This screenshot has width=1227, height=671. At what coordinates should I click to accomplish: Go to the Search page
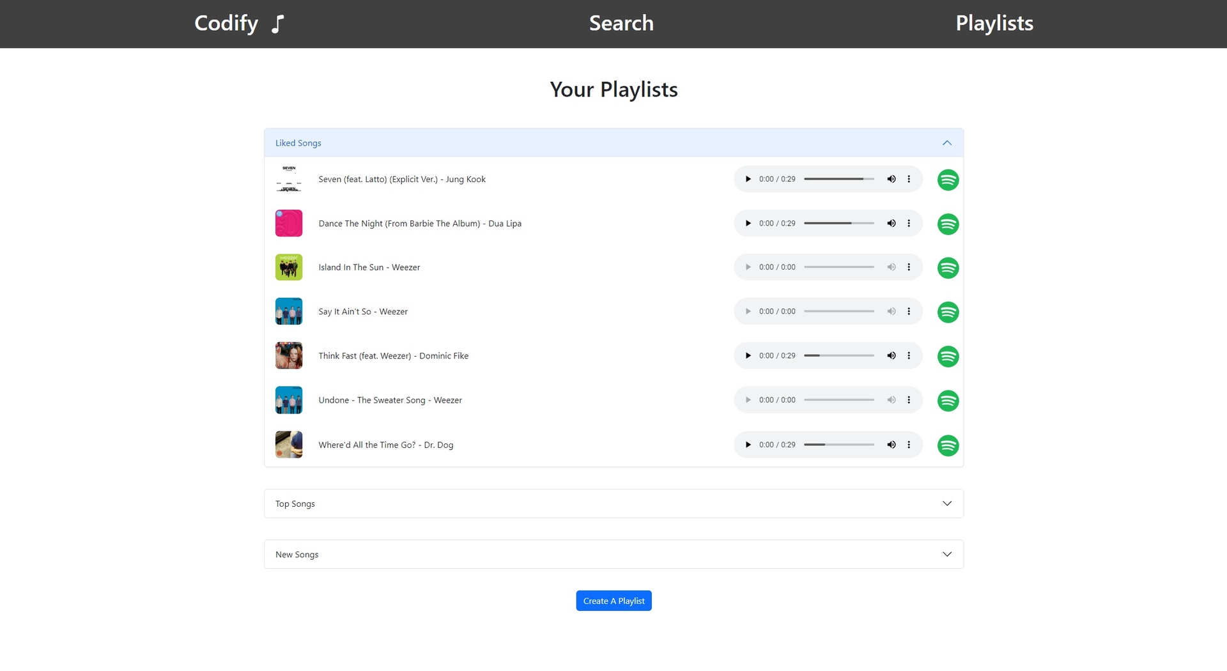pos(621,23)
